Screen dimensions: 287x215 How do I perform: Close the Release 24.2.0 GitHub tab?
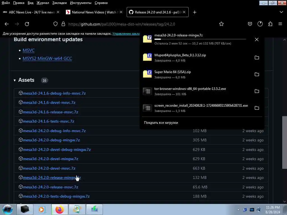coord(184,12)
